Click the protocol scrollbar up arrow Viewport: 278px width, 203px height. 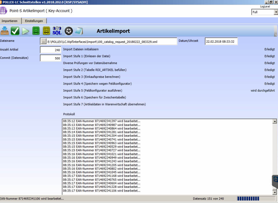275,122
